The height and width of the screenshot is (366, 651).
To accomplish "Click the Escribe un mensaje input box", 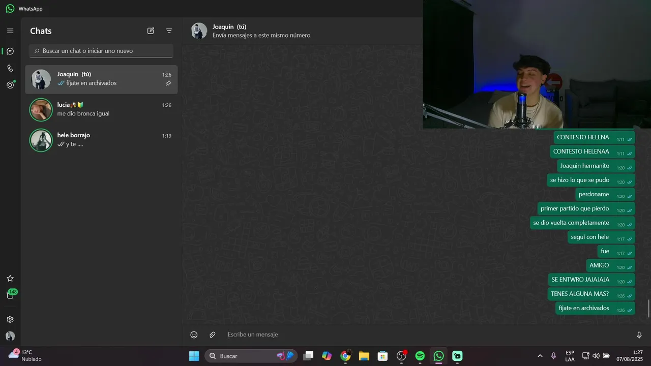I will tap(426, 334).
